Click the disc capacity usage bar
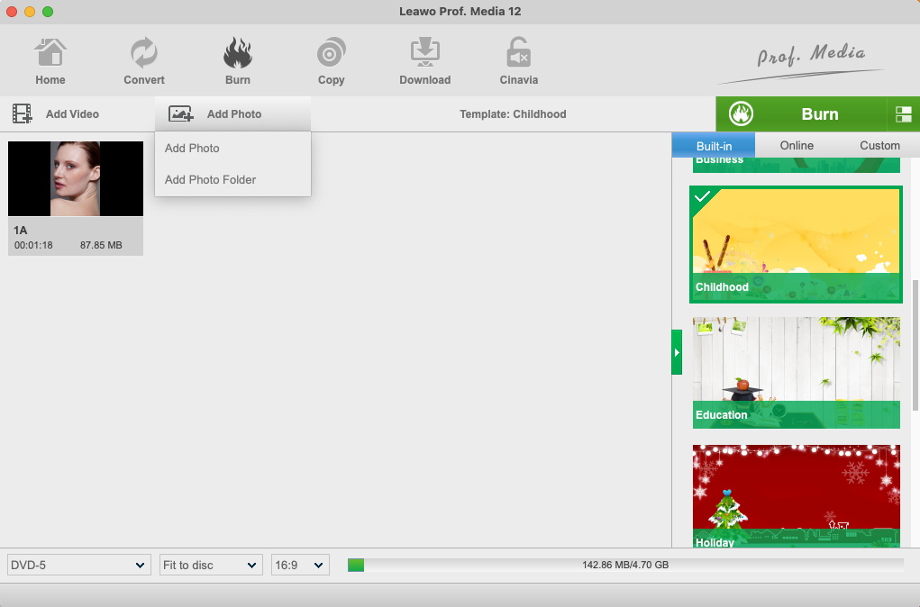Viewport: 920px width, 607px height. pyautogui.click(x=625, y=565)
